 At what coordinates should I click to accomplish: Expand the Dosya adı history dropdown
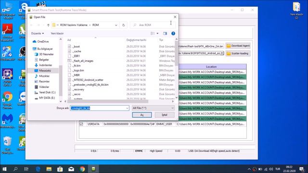[x=127, y=108]
